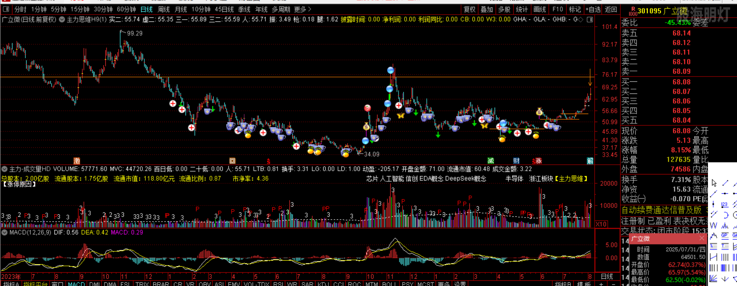Click the 解 marker at chart corner
Viewport: 737px width, 286px height.
(590, 161)
